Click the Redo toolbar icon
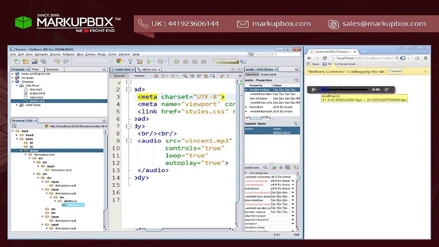This screenshot has width=439, height=247. (66, 61)
